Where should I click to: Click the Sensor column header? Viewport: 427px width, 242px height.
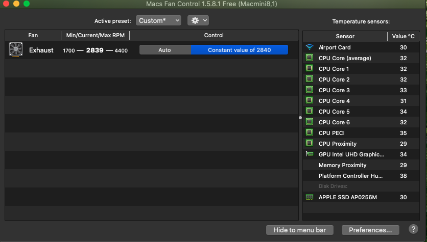point(345,36)
